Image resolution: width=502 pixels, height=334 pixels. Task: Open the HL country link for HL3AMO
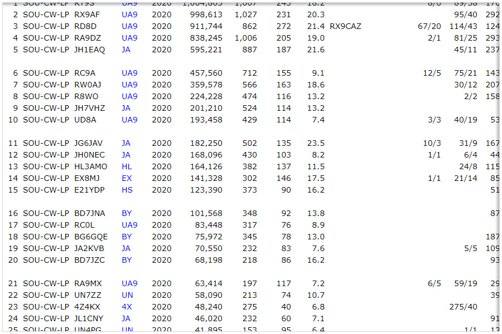point(127,166)
